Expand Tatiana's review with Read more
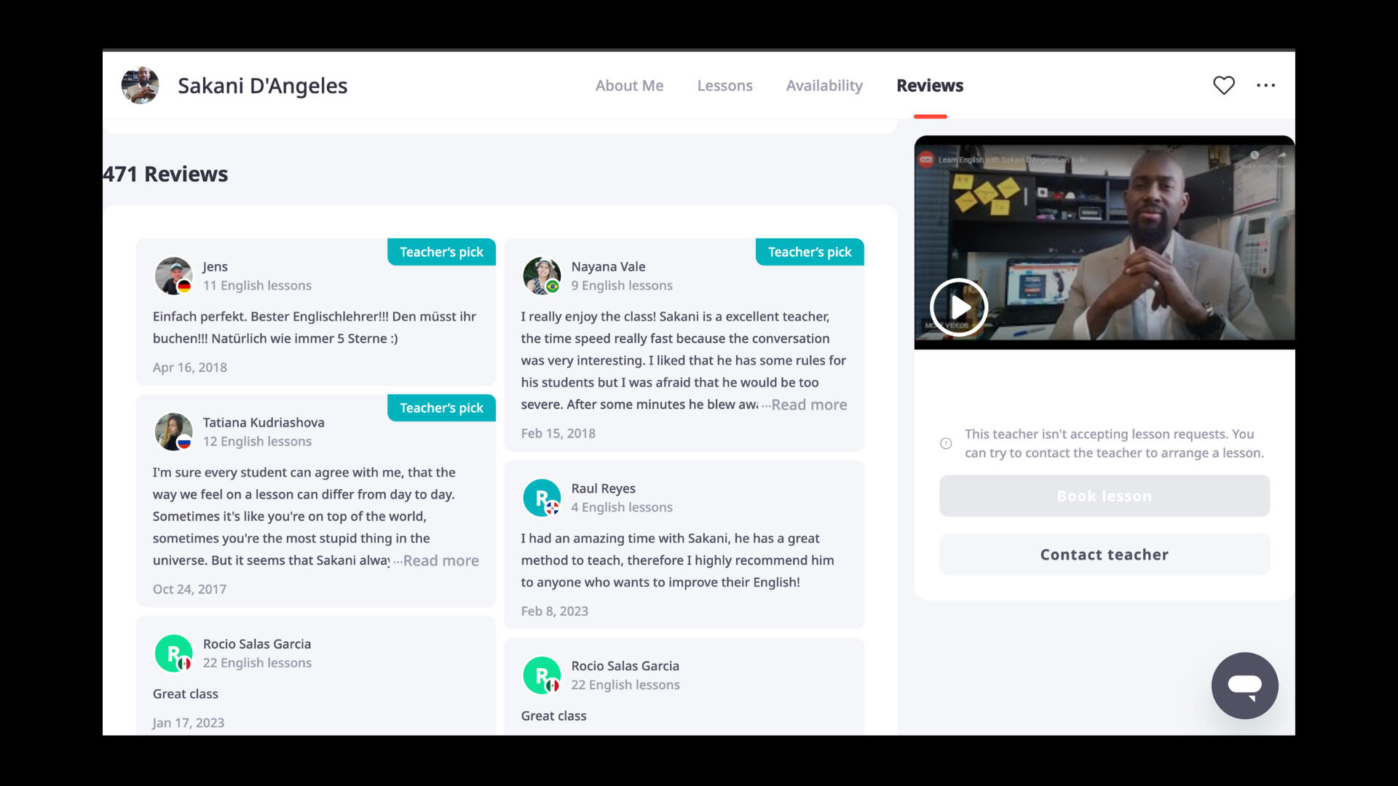Image resolution: width=1398 pixels, height=786 pixels. (441, 560)
